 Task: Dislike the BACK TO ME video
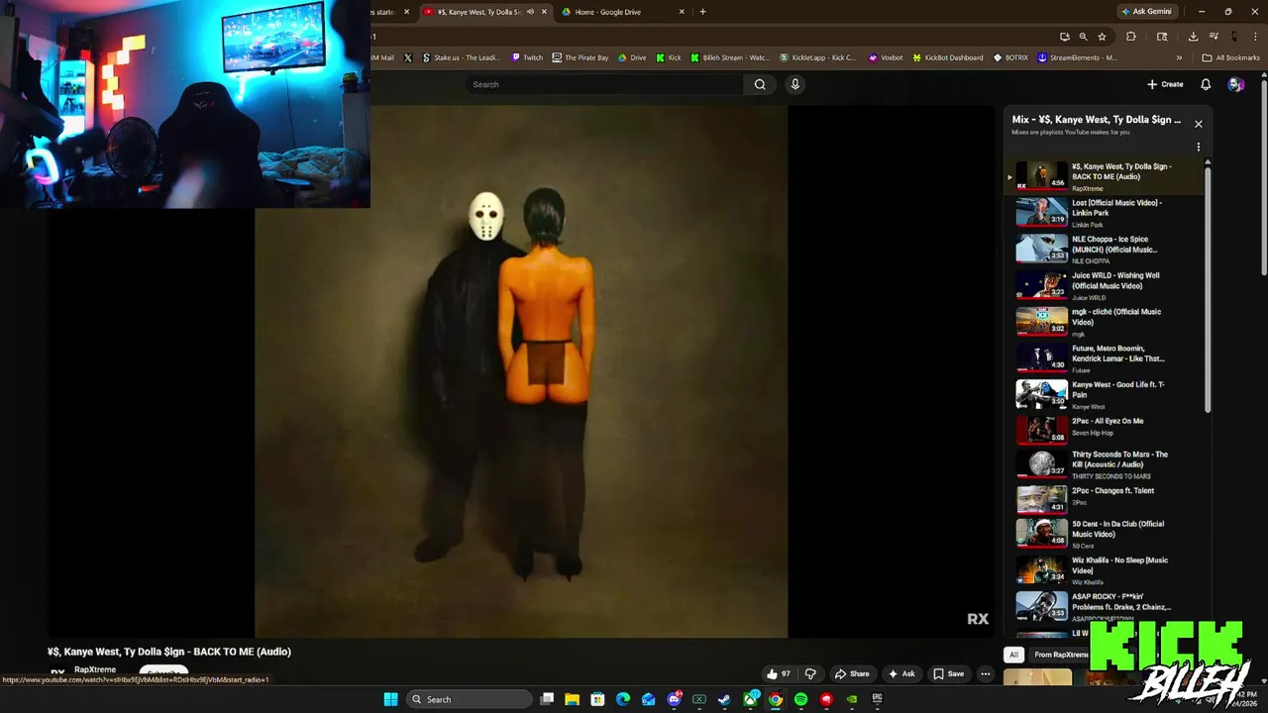pyautogui.click(x=810, y=673)
